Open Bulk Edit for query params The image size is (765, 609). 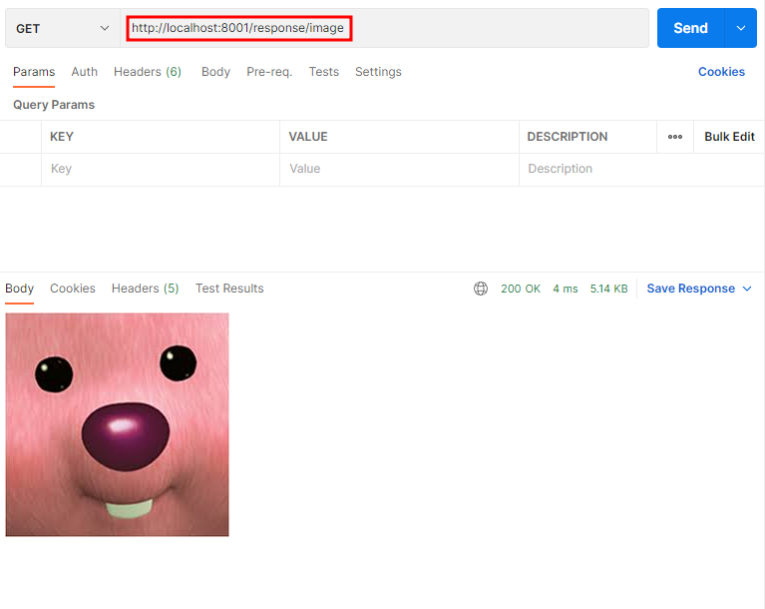click(x=729, y=137)
